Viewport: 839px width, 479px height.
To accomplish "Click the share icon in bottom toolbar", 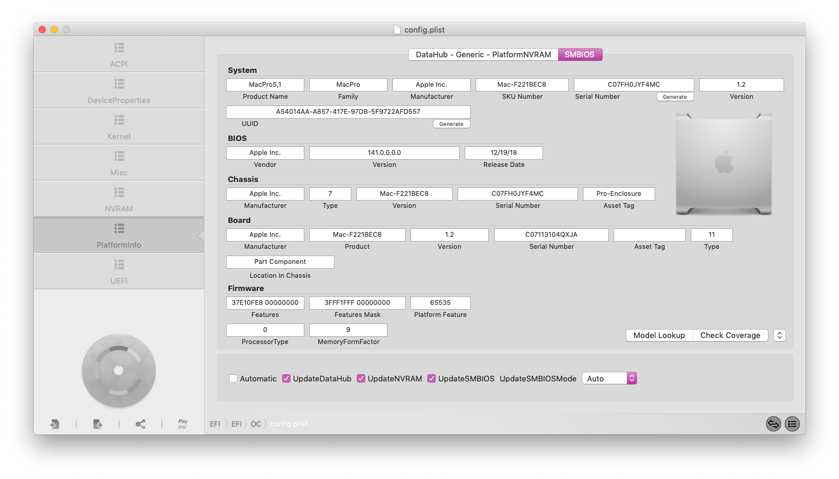I will (140, 424).
